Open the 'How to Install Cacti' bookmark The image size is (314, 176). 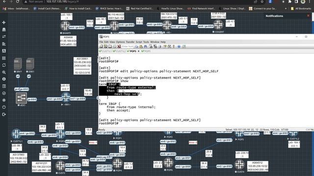coord(78,9)
